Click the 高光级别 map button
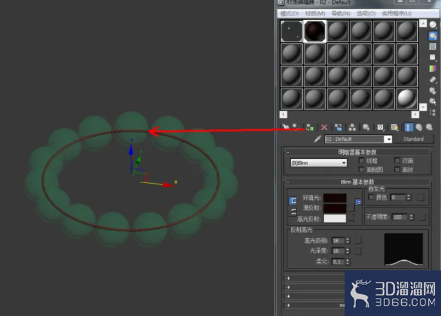Viewport: 441px width, 316px height. 358,240
